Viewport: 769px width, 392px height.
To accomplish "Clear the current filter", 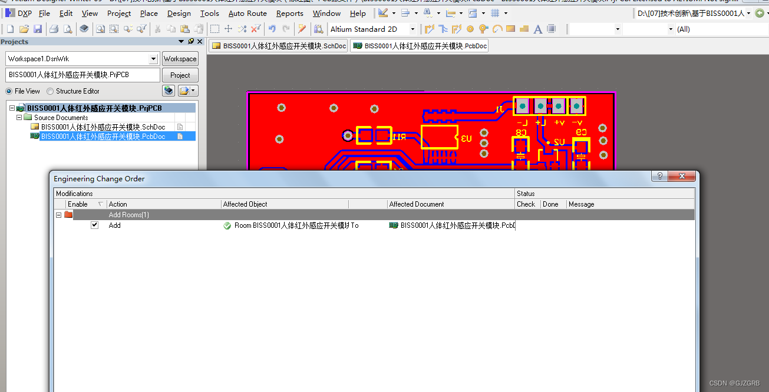I will click(256, 29).
